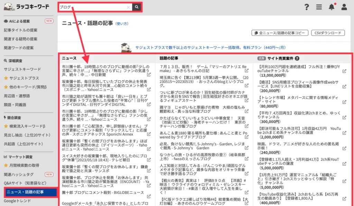Clear the search field with the X icon
The height and width of the screenshot is (206, 354).
[x=128, y=7]
